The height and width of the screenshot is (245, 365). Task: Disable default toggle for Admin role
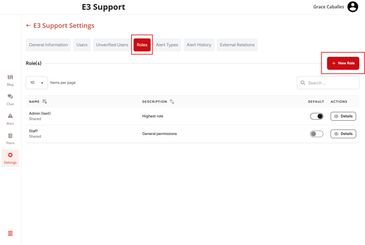coord(317,116)
